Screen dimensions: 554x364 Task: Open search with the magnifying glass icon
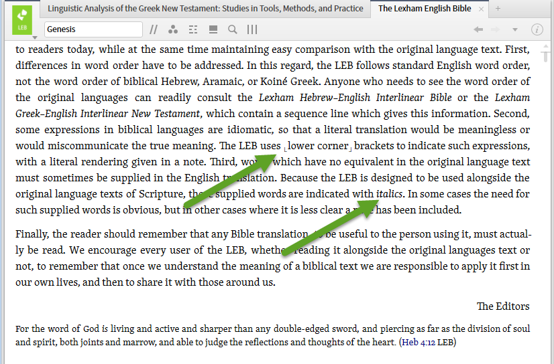point(233,29)
